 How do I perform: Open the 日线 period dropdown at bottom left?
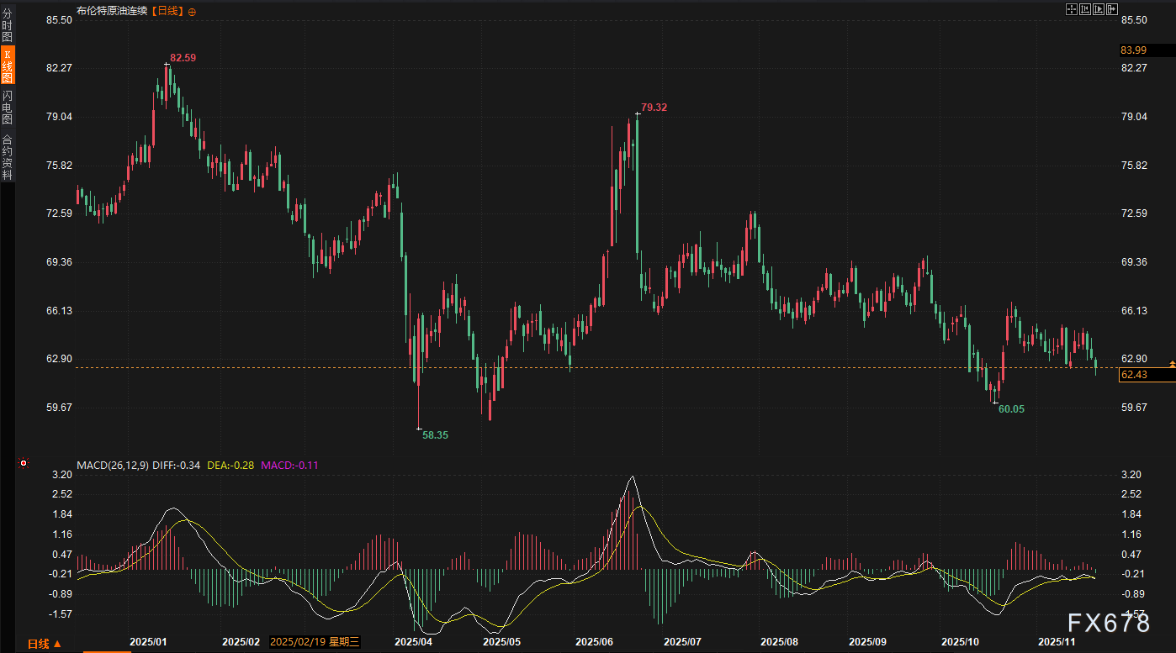click(x=44, y=644)
